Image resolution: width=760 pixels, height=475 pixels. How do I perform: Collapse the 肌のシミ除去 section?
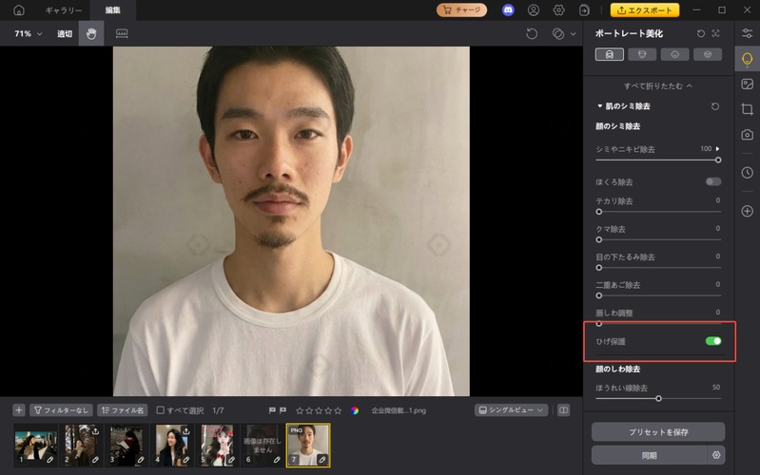[x=600, y=107]
